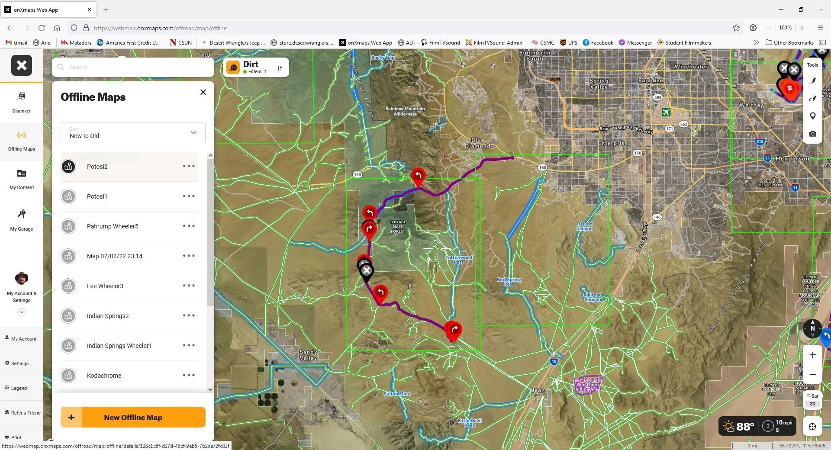The width and height of the screenshot is (831, 450).
Task: Click the offline maps list scrollbar down arrow
Action: [x=210, y=389]
